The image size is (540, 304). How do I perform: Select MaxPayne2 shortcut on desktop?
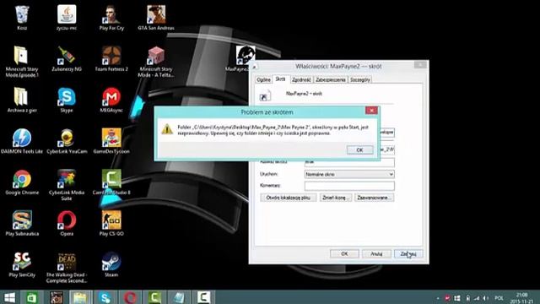[x=246, y=55]
